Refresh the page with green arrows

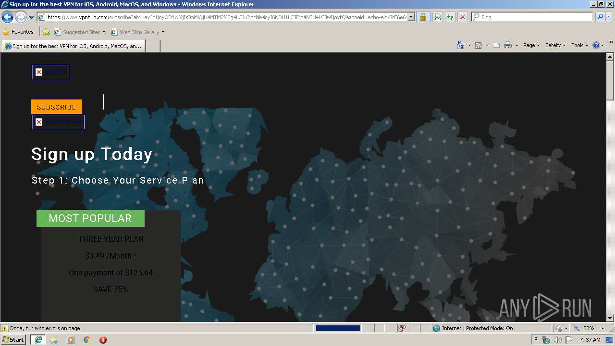[x=450, y=17]
